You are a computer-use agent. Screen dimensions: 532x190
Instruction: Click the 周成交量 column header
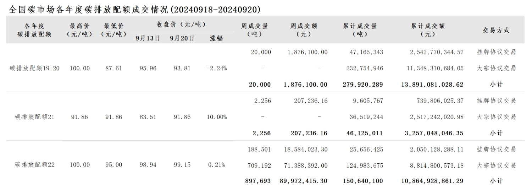click(255, 30)
